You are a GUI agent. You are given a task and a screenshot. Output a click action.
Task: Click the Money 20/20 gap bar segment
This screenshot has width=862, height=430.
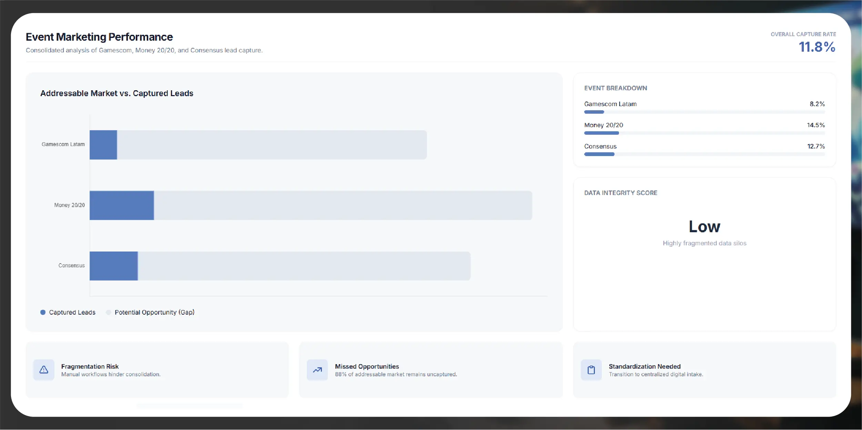coord(343,205)
